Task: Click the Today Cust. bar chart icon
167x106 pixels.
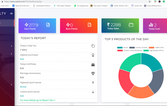Action: [x=151, y=25]
